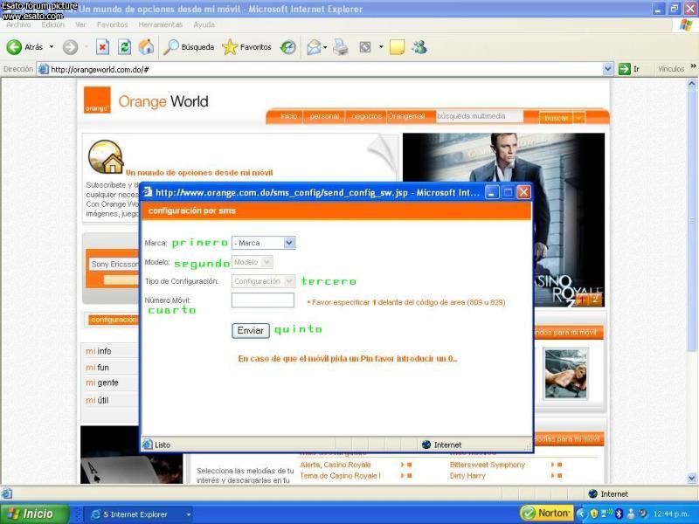Refresh the page with the green arrows icon
Screen dimensions: 699x524
pyautogui.click(x=124, y=47)
